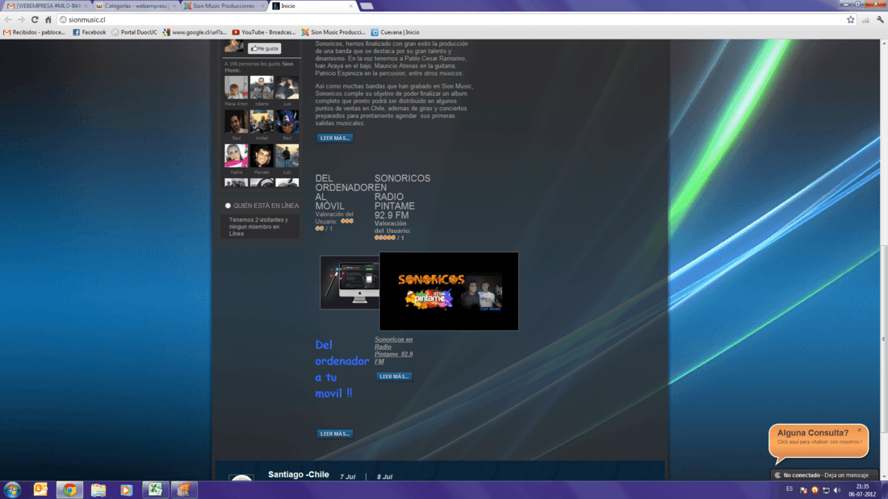Open the Sonoricos en Radio Pintame 92.9 FM link
This screenshot has width=888, height=499.
click(x=394, y=350)
